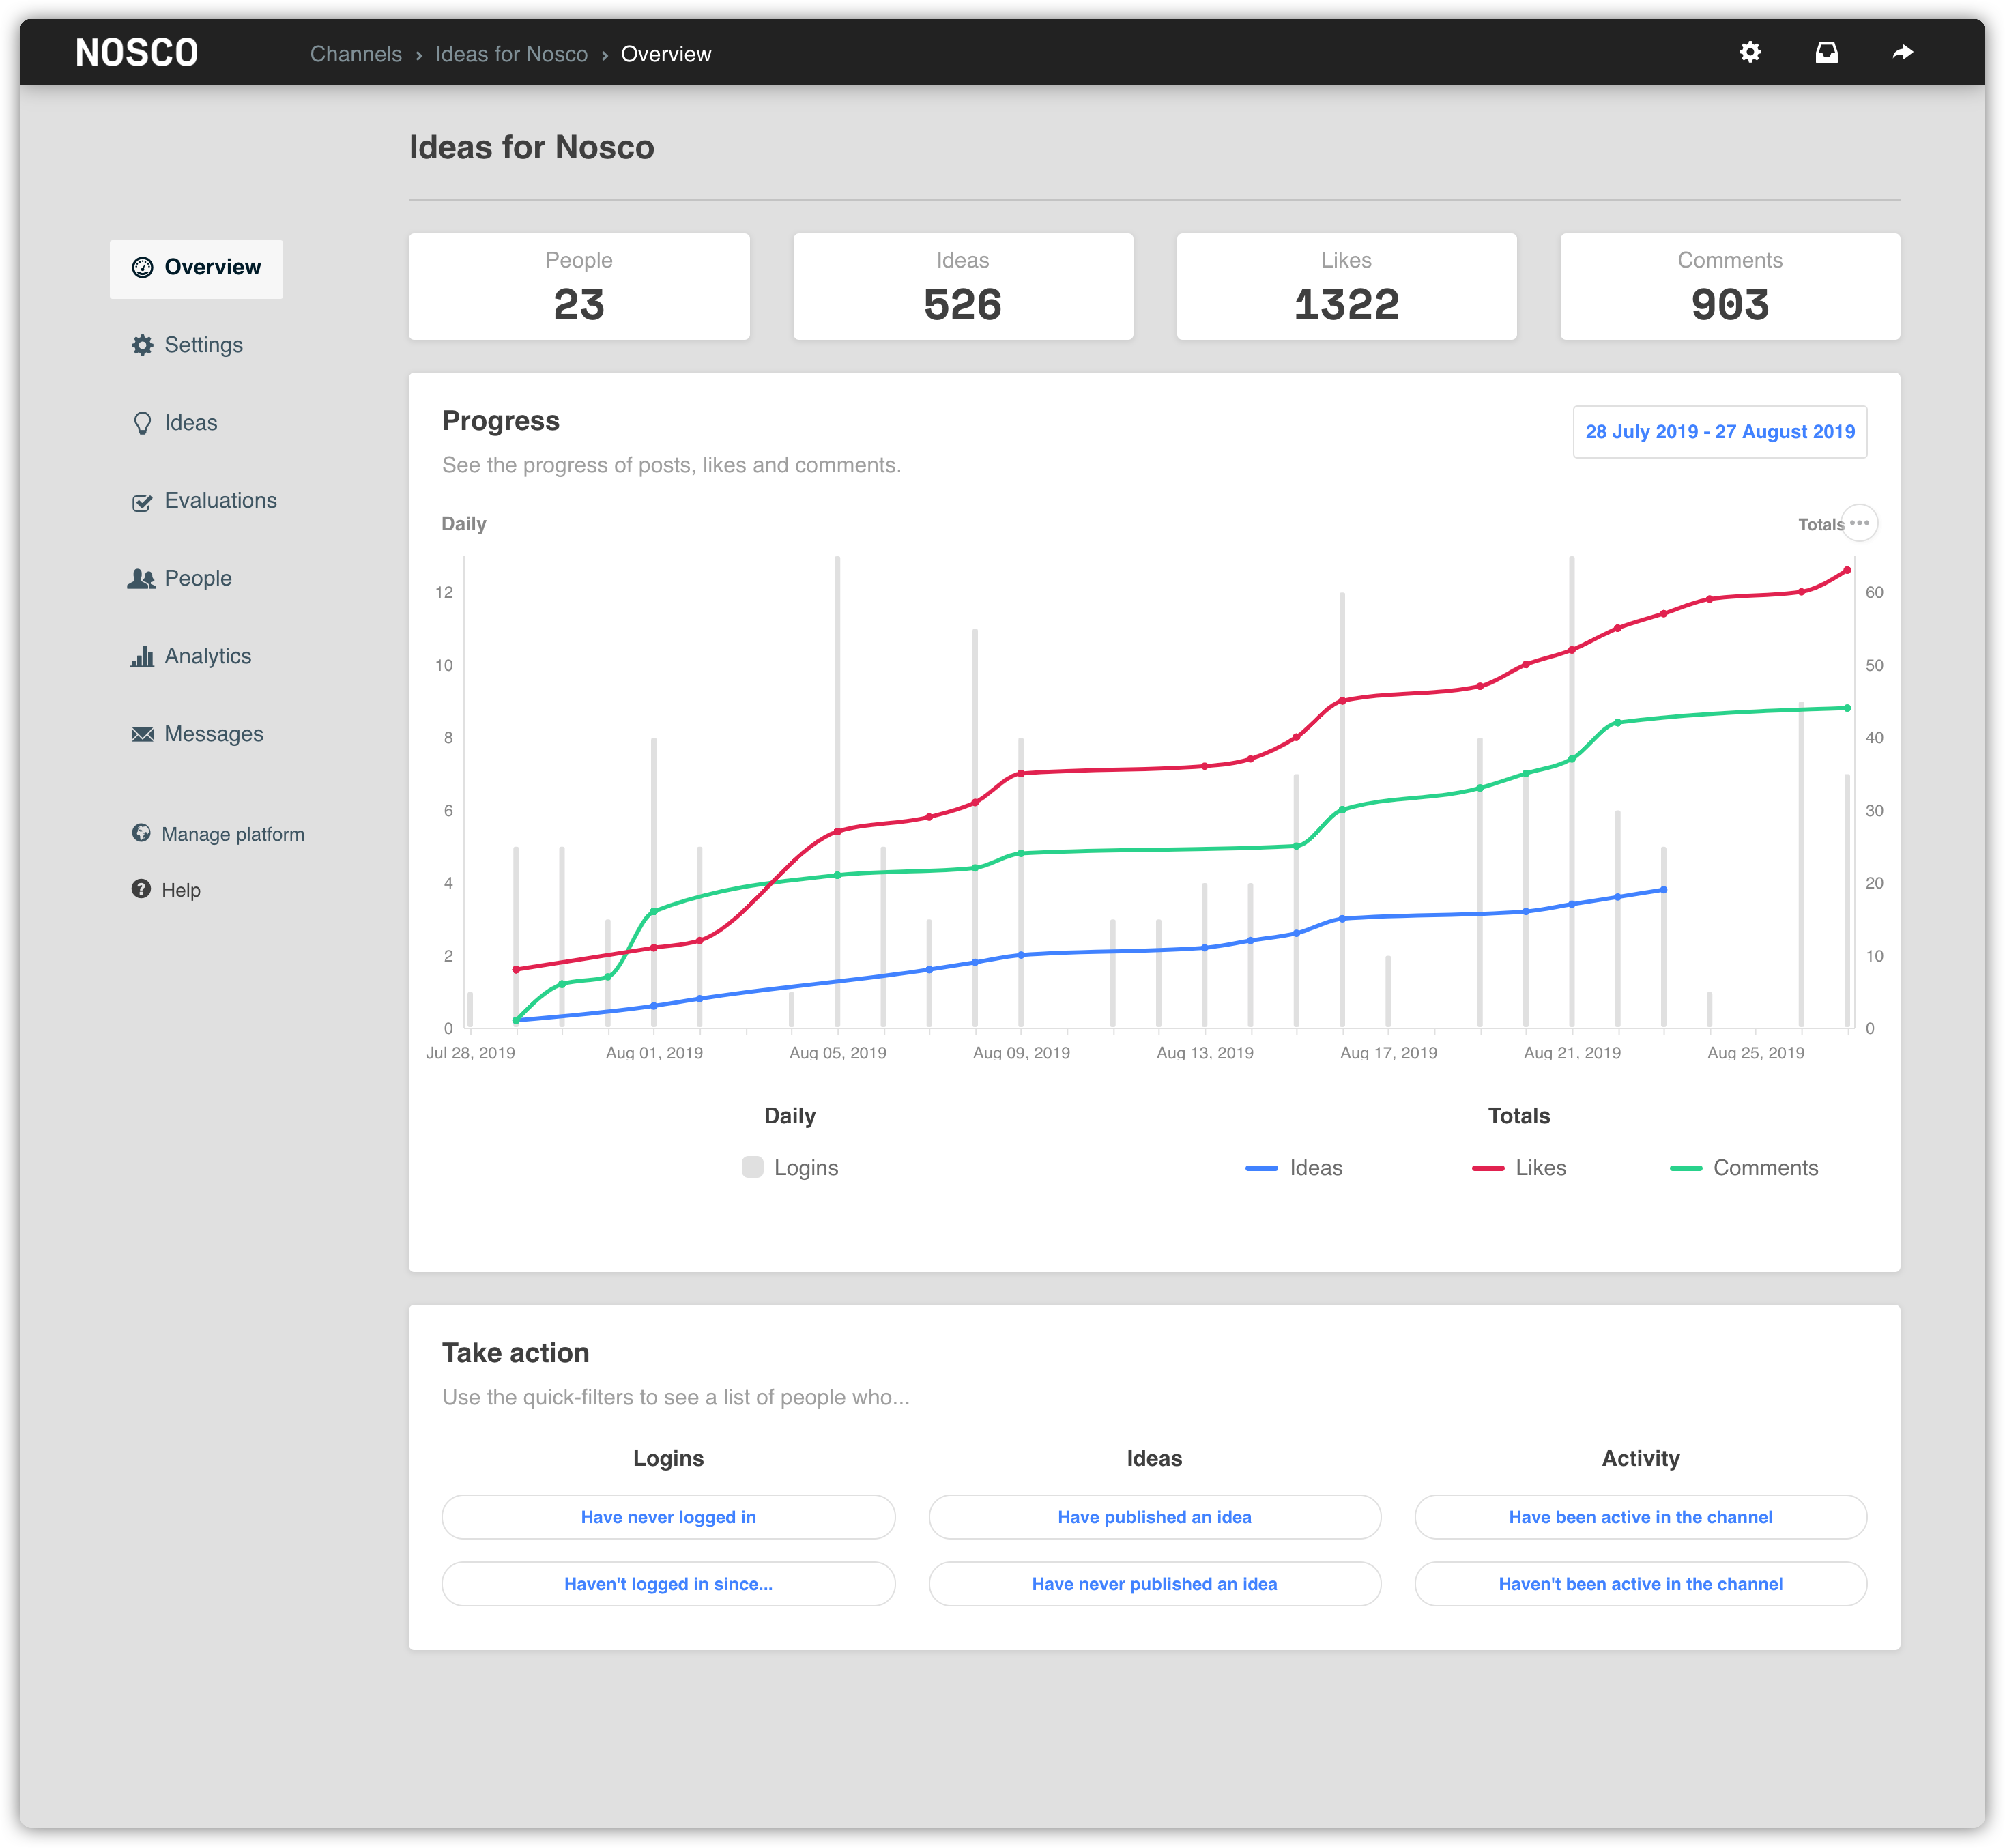2005x1848 pixels.
Task: Click the Progress section heading
Action: (x=501, y=421)
